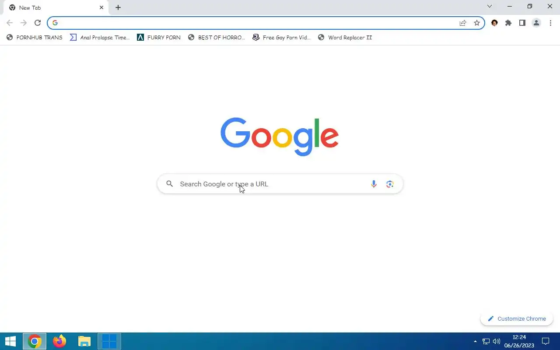Viewport: 560px width, 350px height.
Task: Open a new tab with the plus button
Action: [x=118, y=7]
